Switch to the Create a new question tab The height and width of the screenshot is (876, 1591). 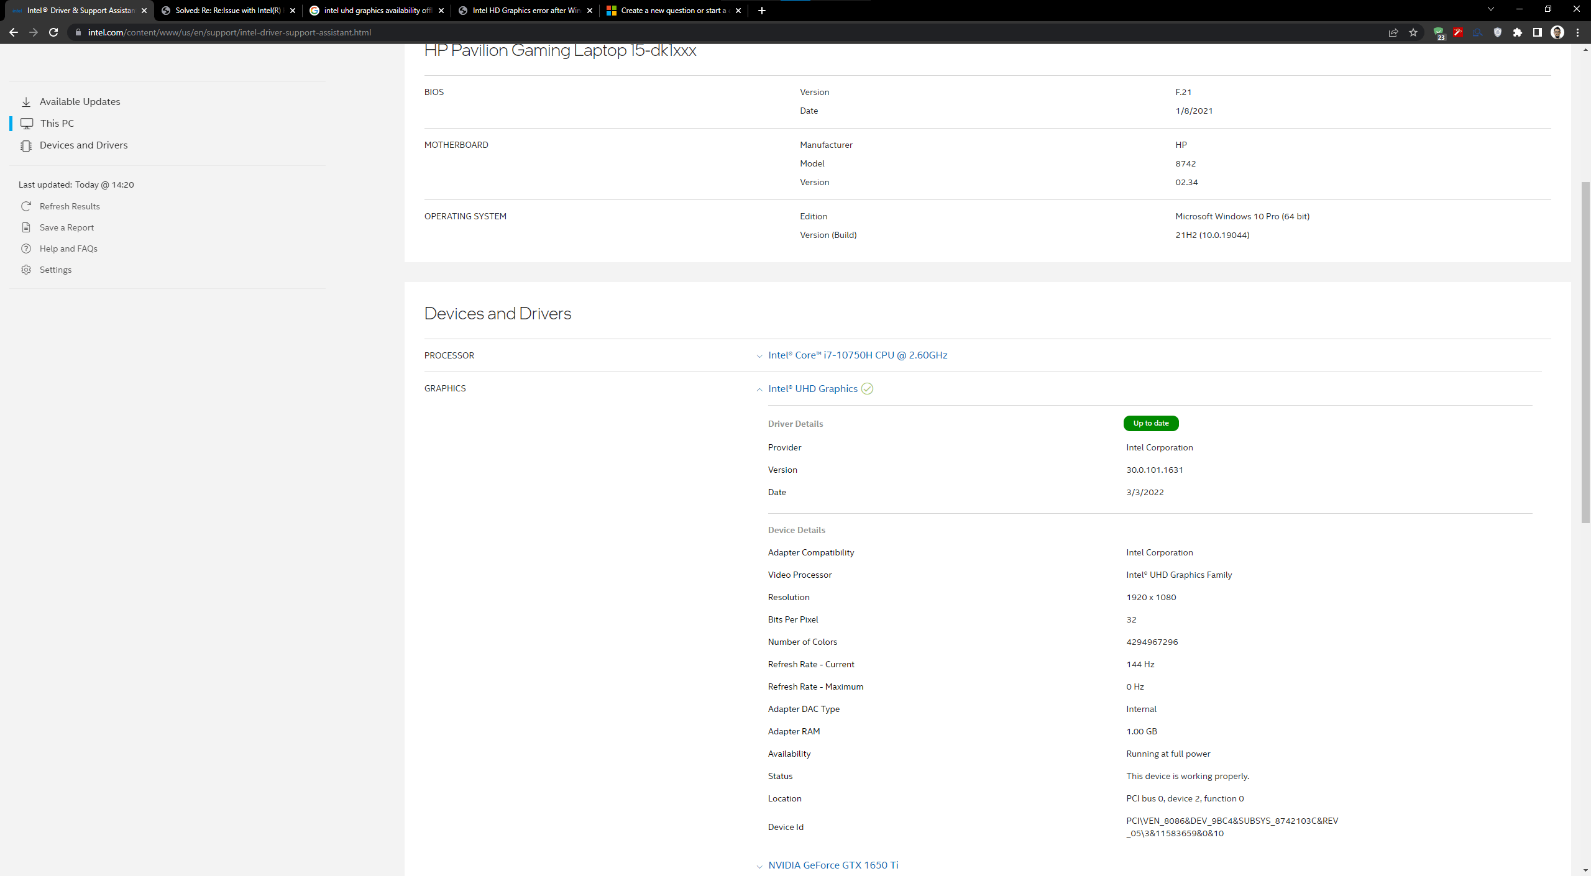coord(672,11)
